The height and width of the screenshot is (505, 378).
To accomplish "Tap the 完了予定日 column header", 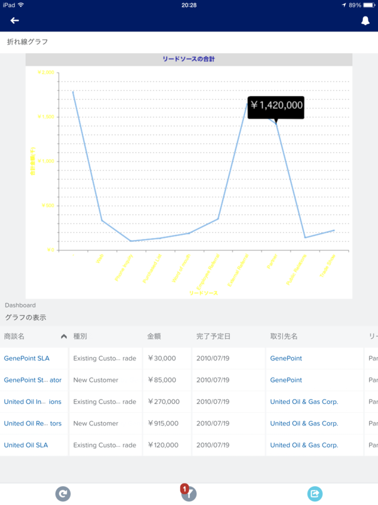I will point(214,336).
